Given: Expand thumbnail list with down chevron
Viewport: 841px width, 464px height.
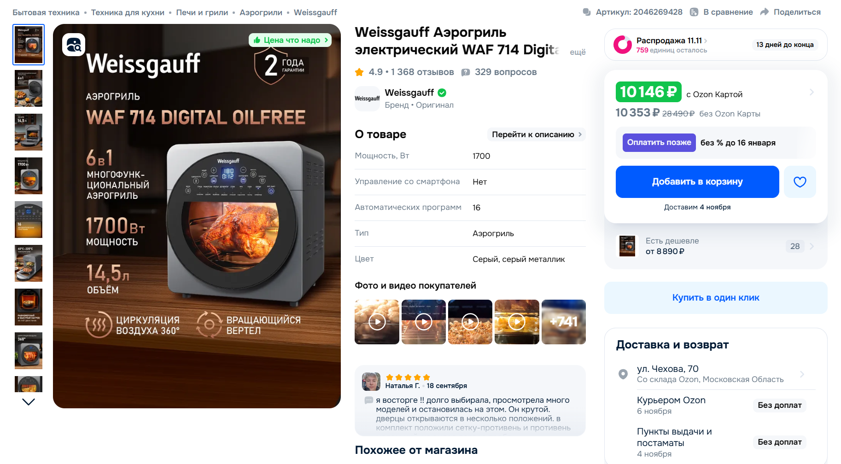Looking at the screenshot, I should (x=29, y=402).
